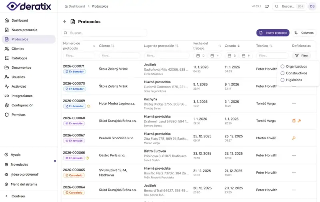This screenshot has width=320, height=202.
Task: Go to Clientes in the sidebar
Action: click(x=18, y=49)
